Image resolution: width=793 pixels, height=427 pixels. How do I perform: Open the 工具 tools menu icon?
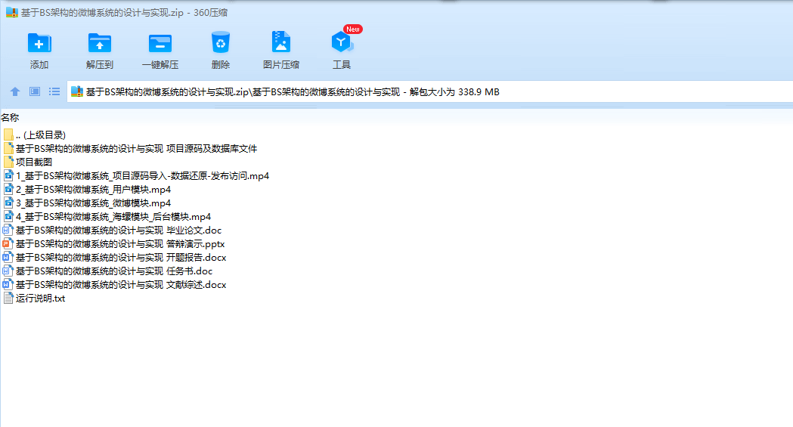[x=342, y=42]
